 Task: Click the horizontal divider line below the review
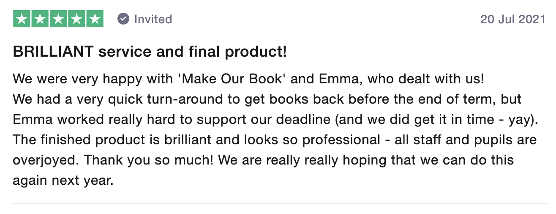coord(280,204)
